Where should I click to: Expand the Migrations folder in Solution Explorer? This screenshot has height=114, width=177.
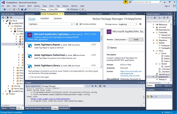pyautogui.click(x=153, y=40)
